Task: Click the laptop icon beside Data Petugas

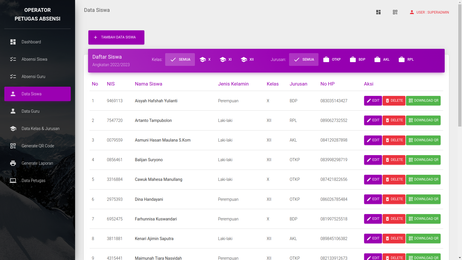Action: (x=13, y=181)
